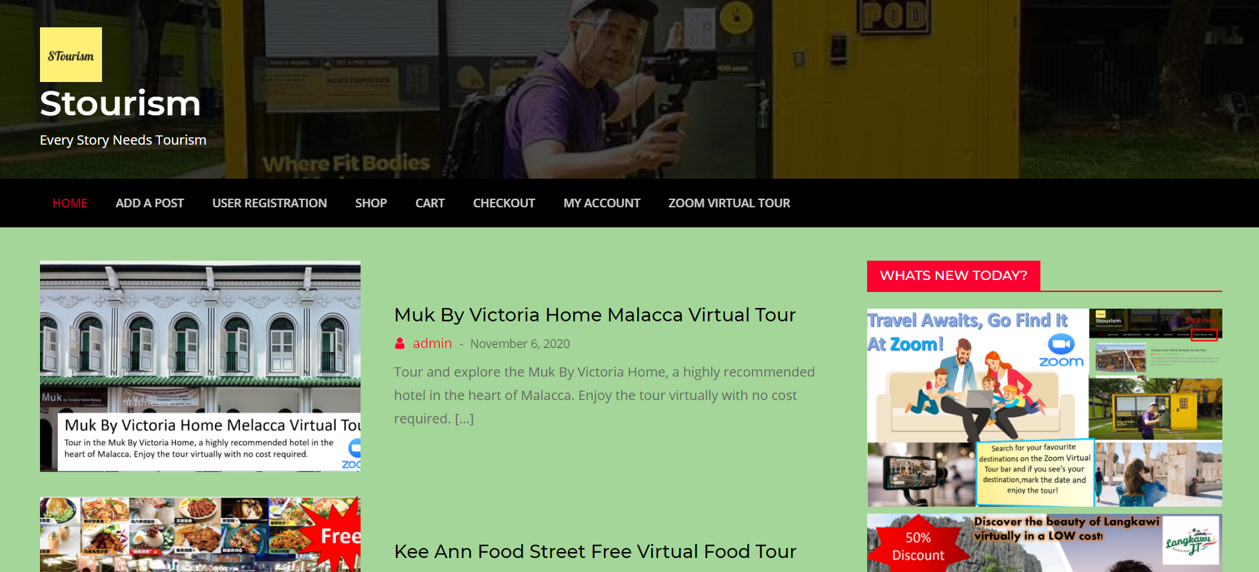Open Zoom Virtual Tour menu item
The width and height of the screenshot is (1259, 572).
pyautogui.click(x=729, y=203)
